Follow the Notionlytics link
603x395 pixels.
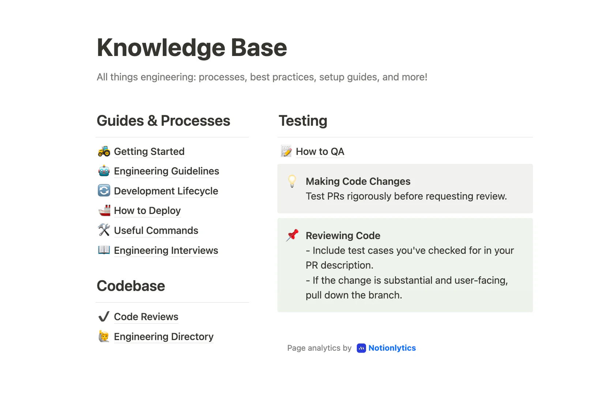point(392,348)
